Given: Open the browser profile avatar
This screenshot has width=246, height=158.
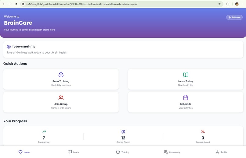Looking at the screenshot, I should [x=237, y=4].
